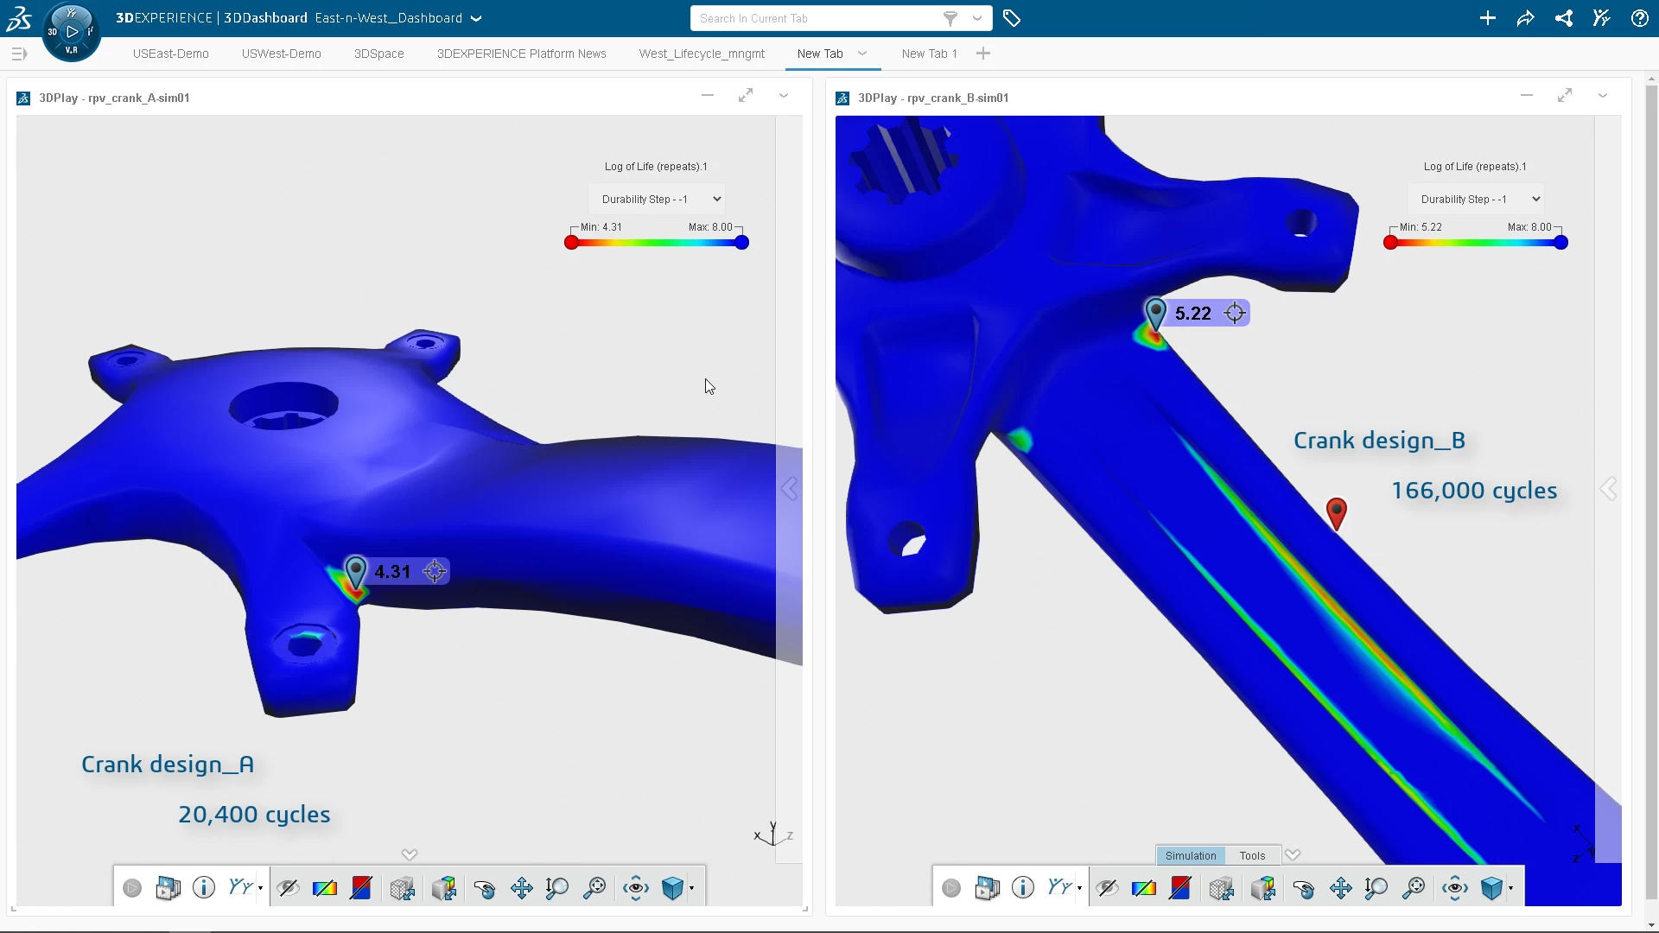Open the hamburger panel icon at top left
The height and width of the screenshot is (933, 1659).
pyautogui.click(x=19, y=54)
